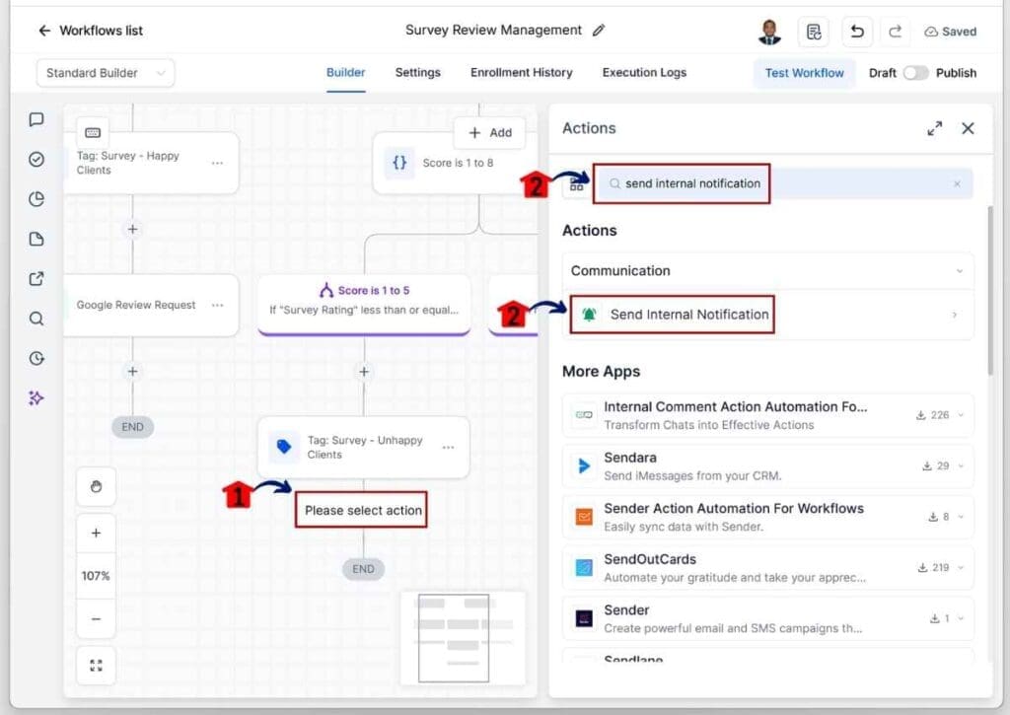Image resolution: width=1010 pixels, height=715 pixels.
Task: Click the END node under Google Review Request
Action: 132,427
